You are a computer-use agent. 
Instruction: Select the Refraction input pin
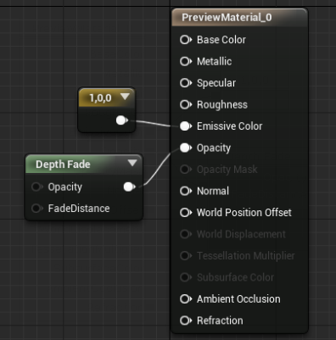[186, 320]
